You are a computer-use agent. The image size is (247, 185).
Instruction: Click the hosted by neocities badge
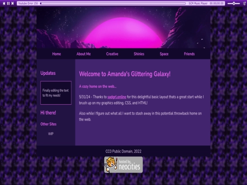click(x=123, y=165)
